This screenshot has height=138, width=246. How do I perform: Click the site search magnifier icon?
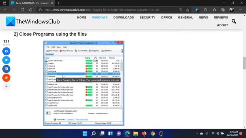pyautogui.click(x=234, y=21)
